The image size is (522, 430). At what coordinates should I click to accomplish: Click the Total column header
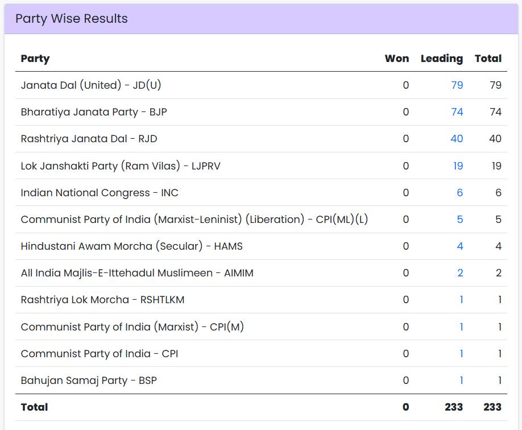coord(488,59)
